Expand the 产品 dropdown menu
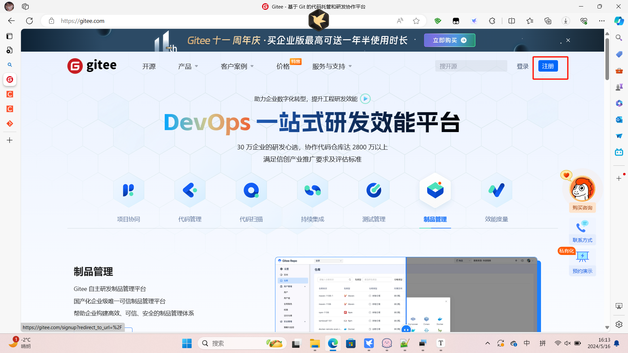 (x=188, y=66)
